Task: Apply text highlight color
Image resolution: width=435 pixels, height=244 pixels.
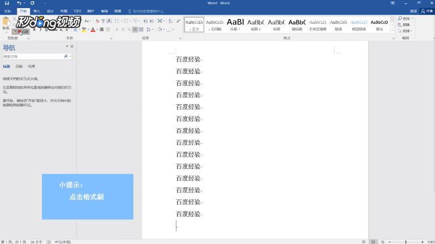Action: tap(84, 29)
